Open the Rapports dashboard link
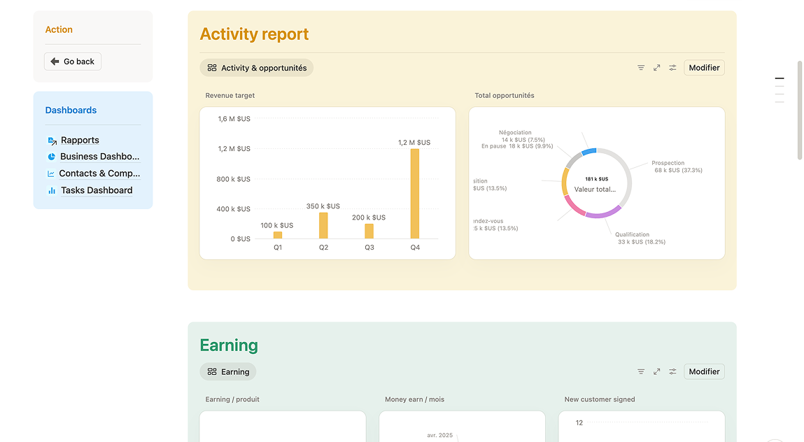 point(80,140)
